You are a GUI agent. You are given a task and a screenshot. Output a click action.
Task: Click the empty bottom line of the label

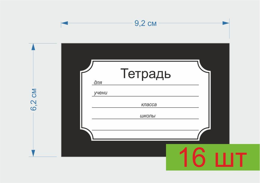145,130
